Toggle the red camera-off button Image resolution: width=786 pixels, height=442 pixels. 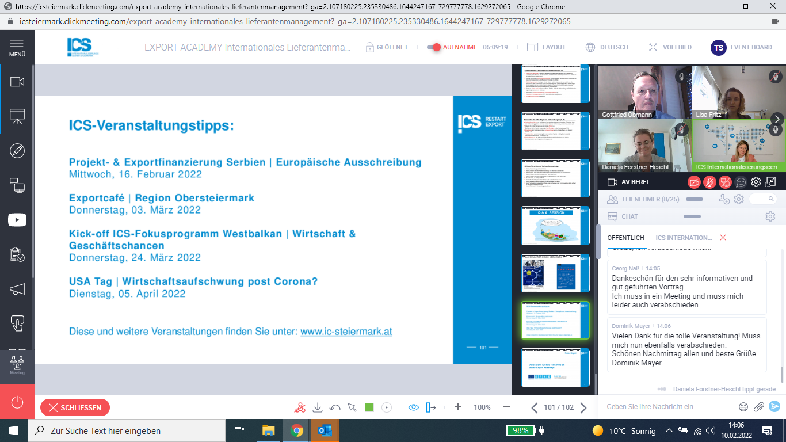click(x=695, y=182)
